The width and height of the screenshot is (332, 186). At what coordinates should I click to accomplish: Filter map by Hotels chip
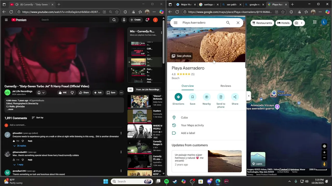coord(283,23)
